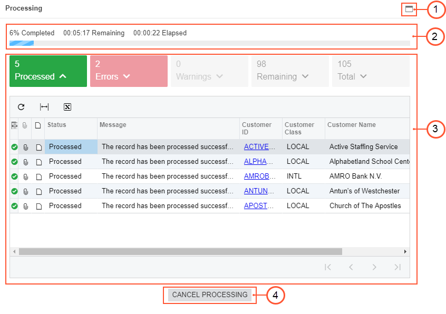Click the horizontal scrollbar of the grid
This screenshot has width=446, height=314.
(180, 252)
